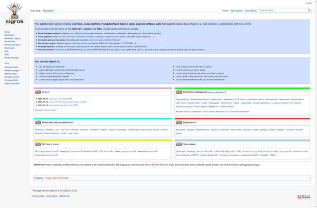317x208 pixels.
Task: Open Page information tool
Action: coord(12,83)
